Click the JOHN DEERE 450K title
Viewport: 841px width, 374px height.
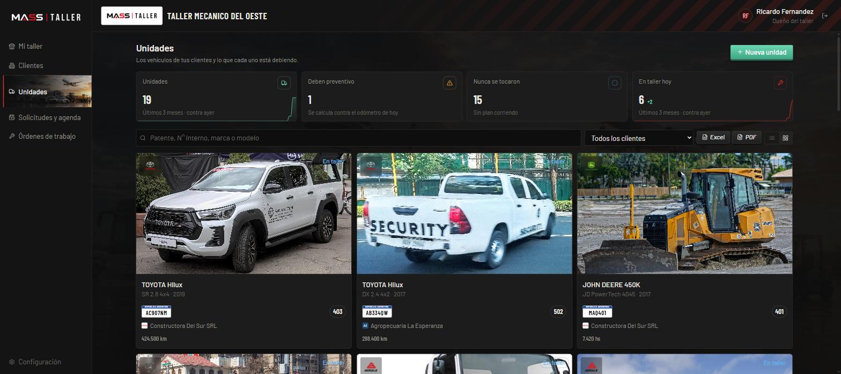click(611, 285)
